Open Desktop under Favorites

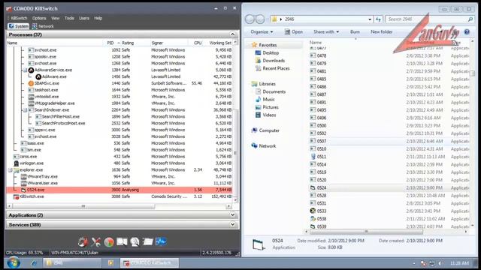(271, 53)
